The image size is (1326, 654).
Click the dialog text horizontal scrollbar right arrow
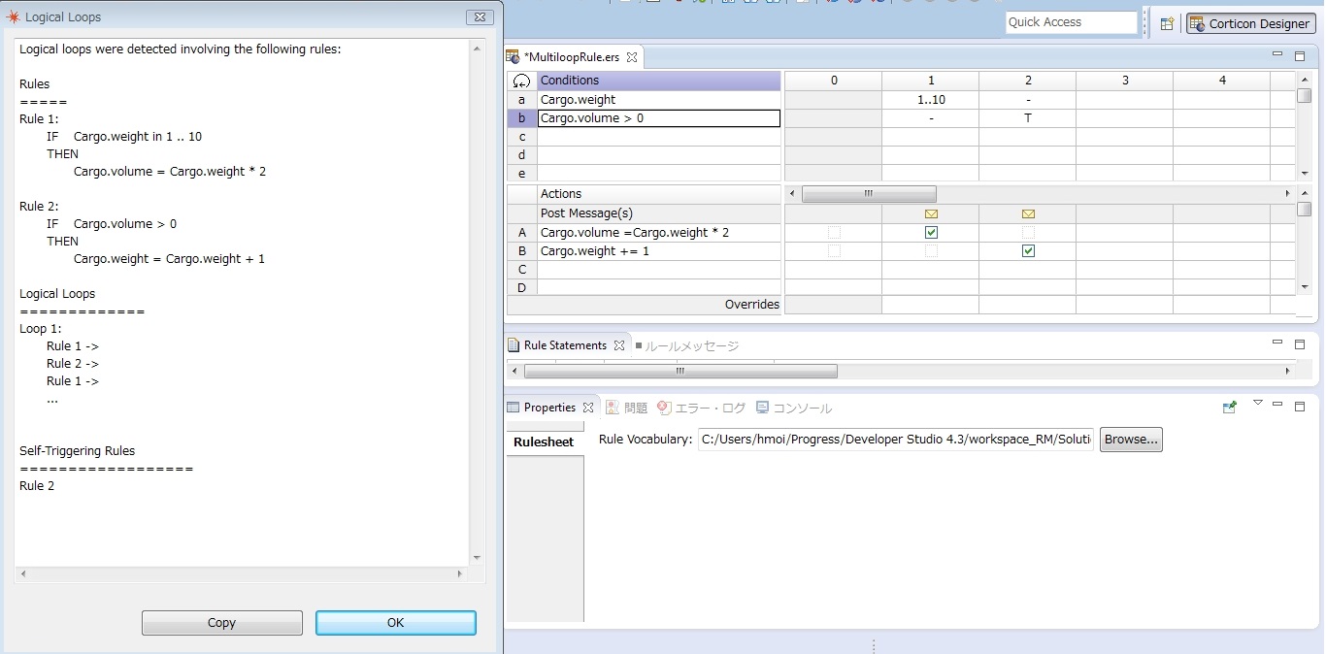click(x=460, y=574)
